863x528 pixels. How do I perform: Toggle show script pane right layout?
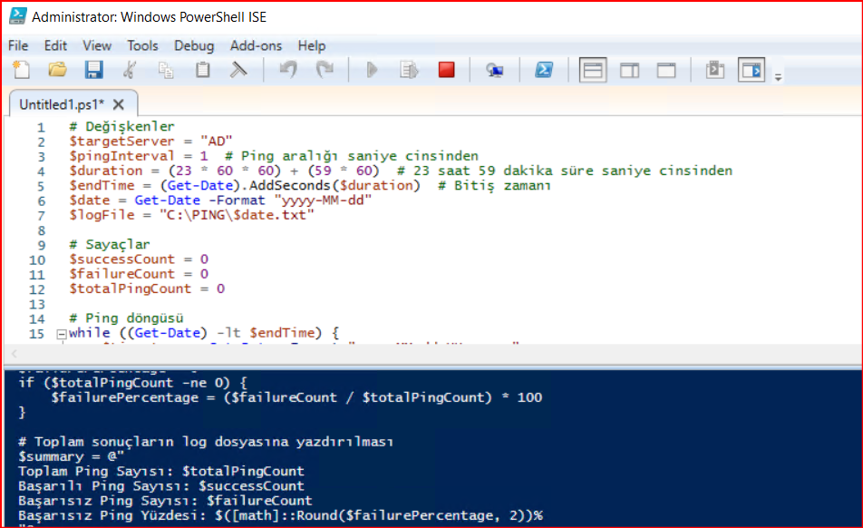click(x=629, y=70)
